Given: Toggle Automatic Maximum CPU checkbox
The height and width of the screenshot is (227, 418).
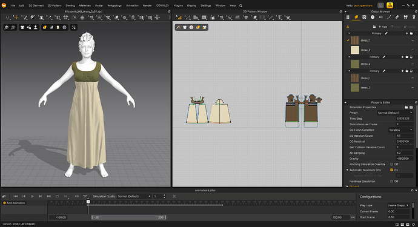Looking at the screenshot, I should (x=391, y=170).
